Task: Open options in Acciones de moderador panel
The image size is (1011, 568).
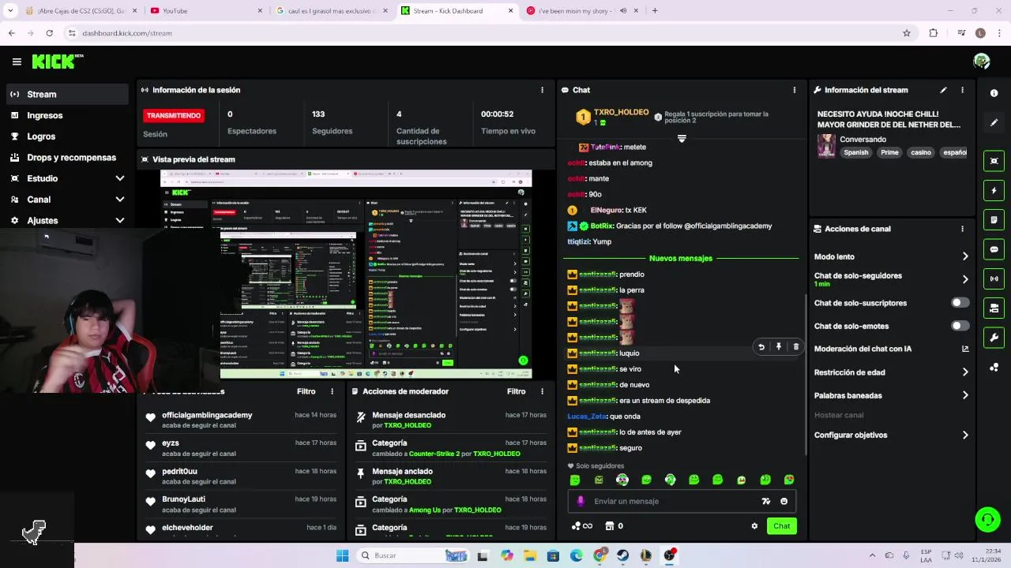Action: point(542,391)
